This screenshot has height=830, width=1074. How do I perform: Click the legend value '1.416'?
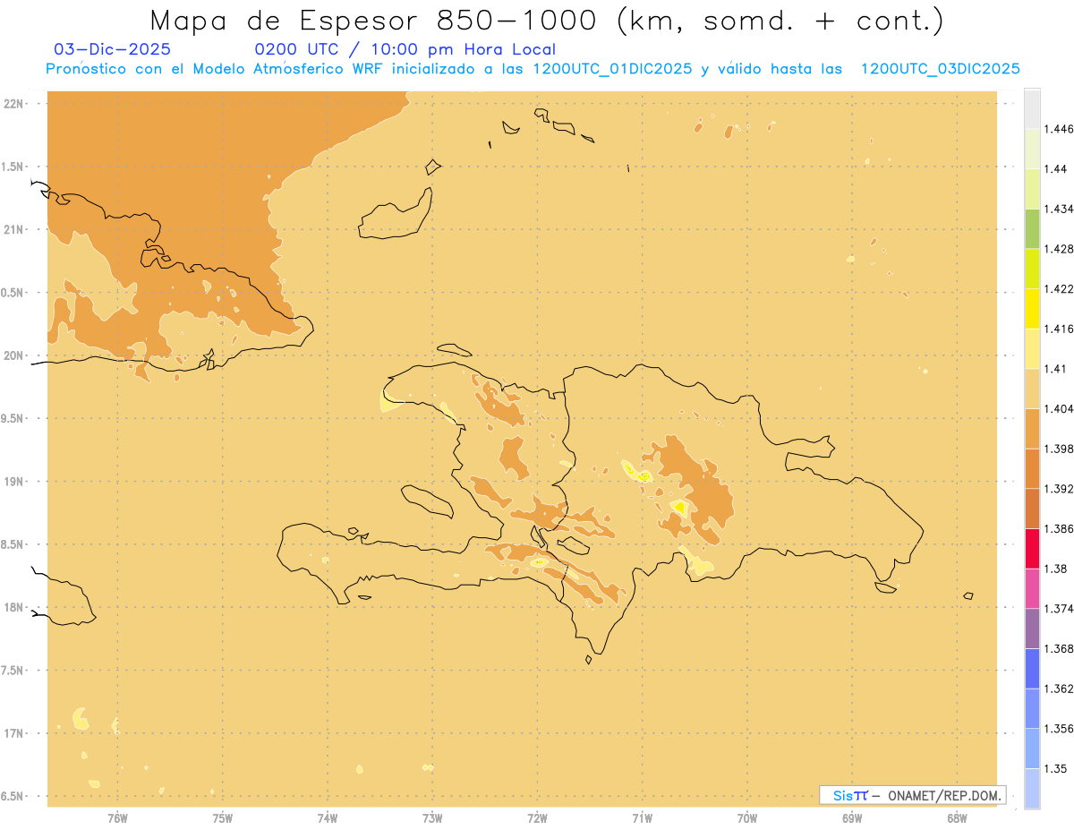[1059, 329]
